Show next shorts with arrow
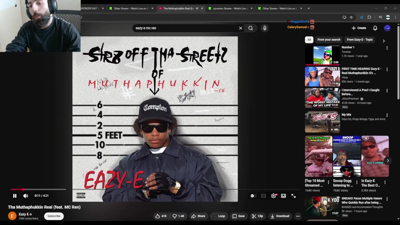This screenshot has width=400, height=225. (x=388, y=161)
